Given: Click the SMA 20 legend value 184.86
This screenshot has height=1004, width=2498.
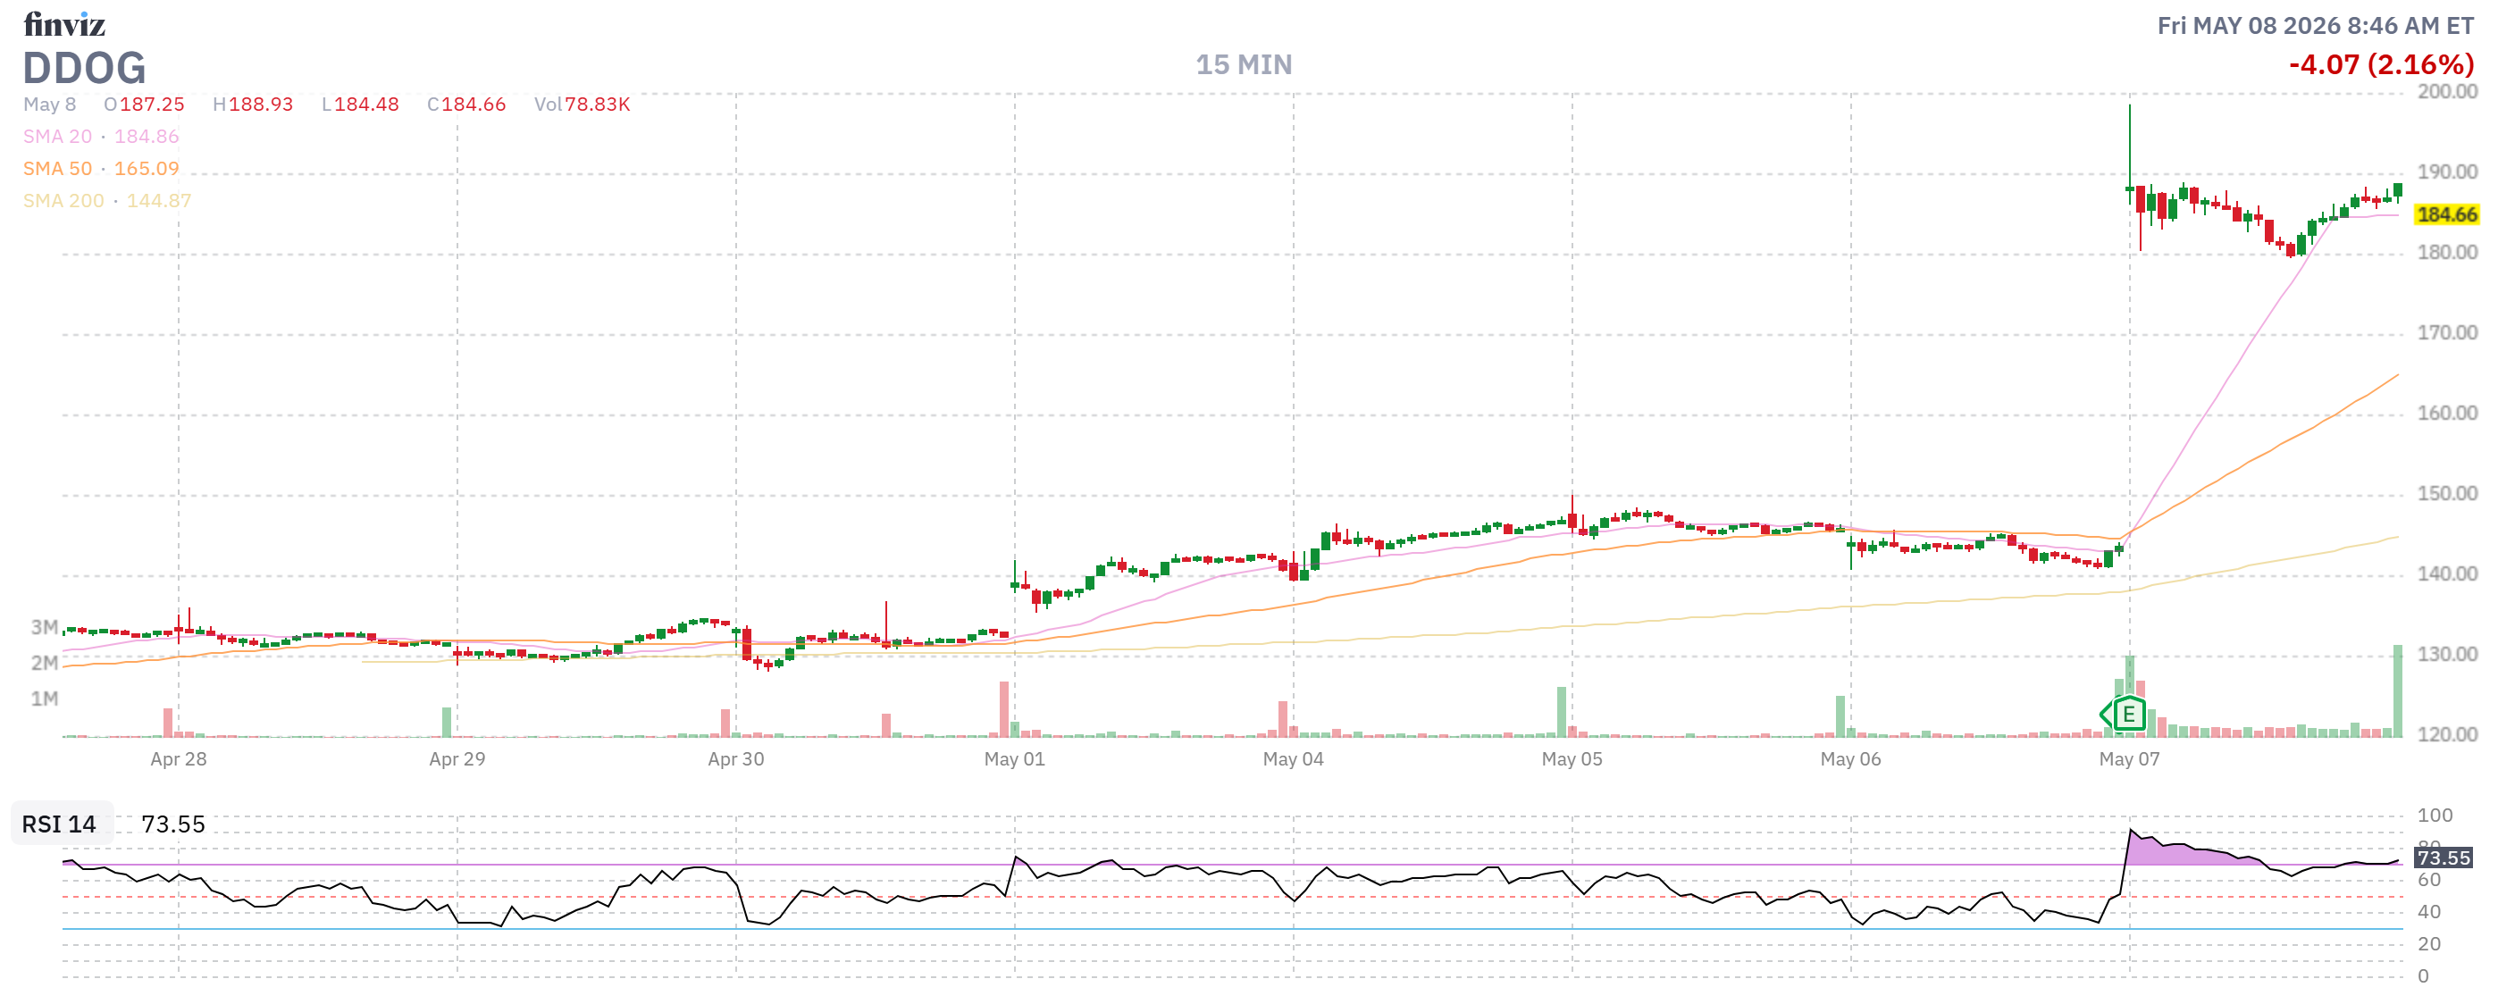Looking at the screenshot, I should pos(147,137).
